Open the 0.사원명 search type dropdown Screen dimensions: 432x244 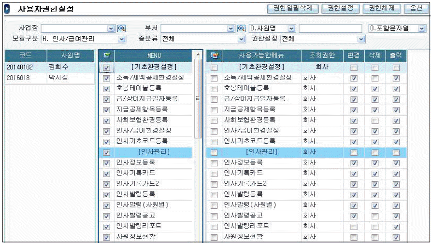pos(291,29)
